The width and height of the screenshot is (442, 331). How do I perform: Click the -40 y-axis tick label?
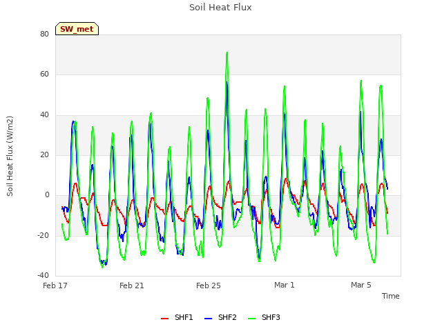(43, 275)
